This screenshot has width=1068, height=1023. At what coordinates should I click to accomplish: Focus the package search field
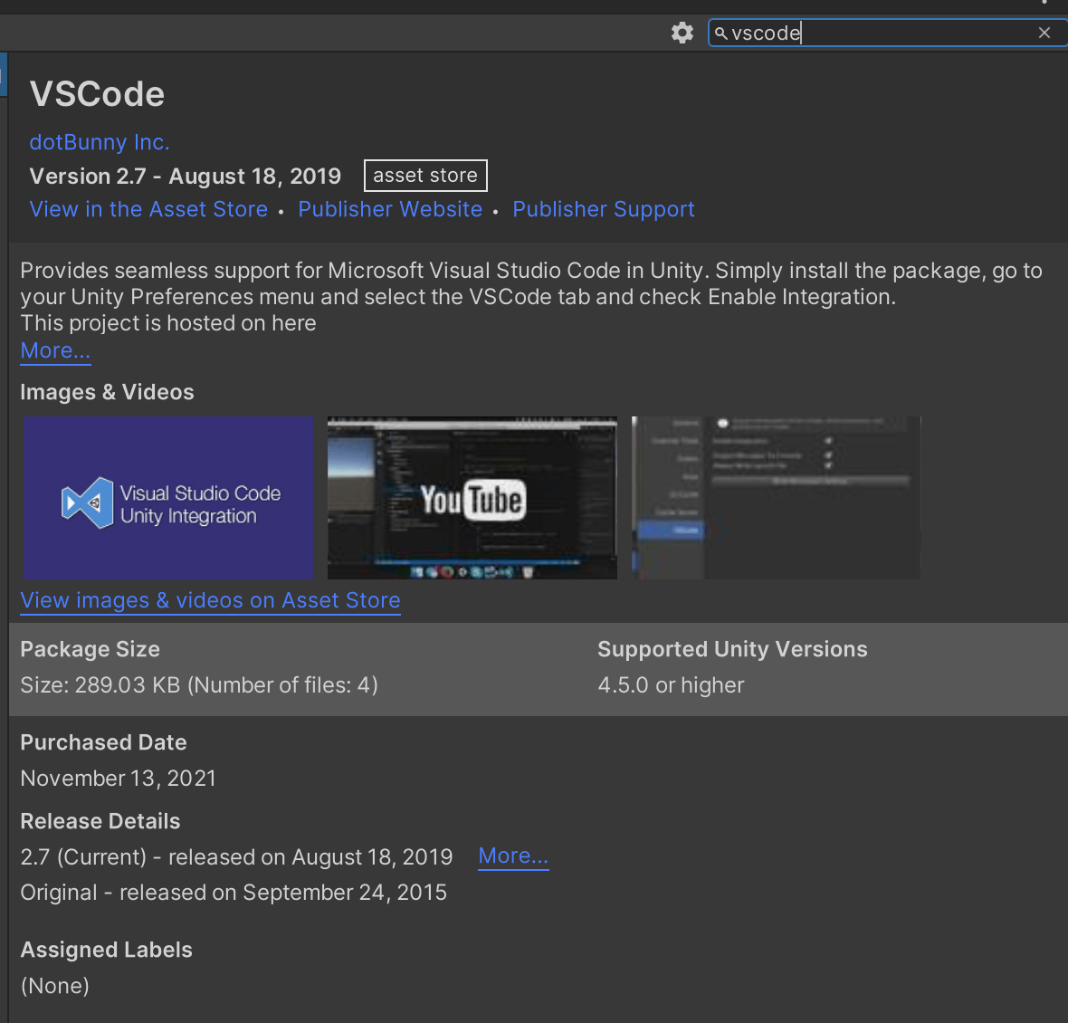click(x=888, y=33)
